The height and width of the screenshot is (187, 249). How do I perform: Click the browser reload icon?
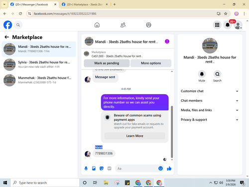20,13
